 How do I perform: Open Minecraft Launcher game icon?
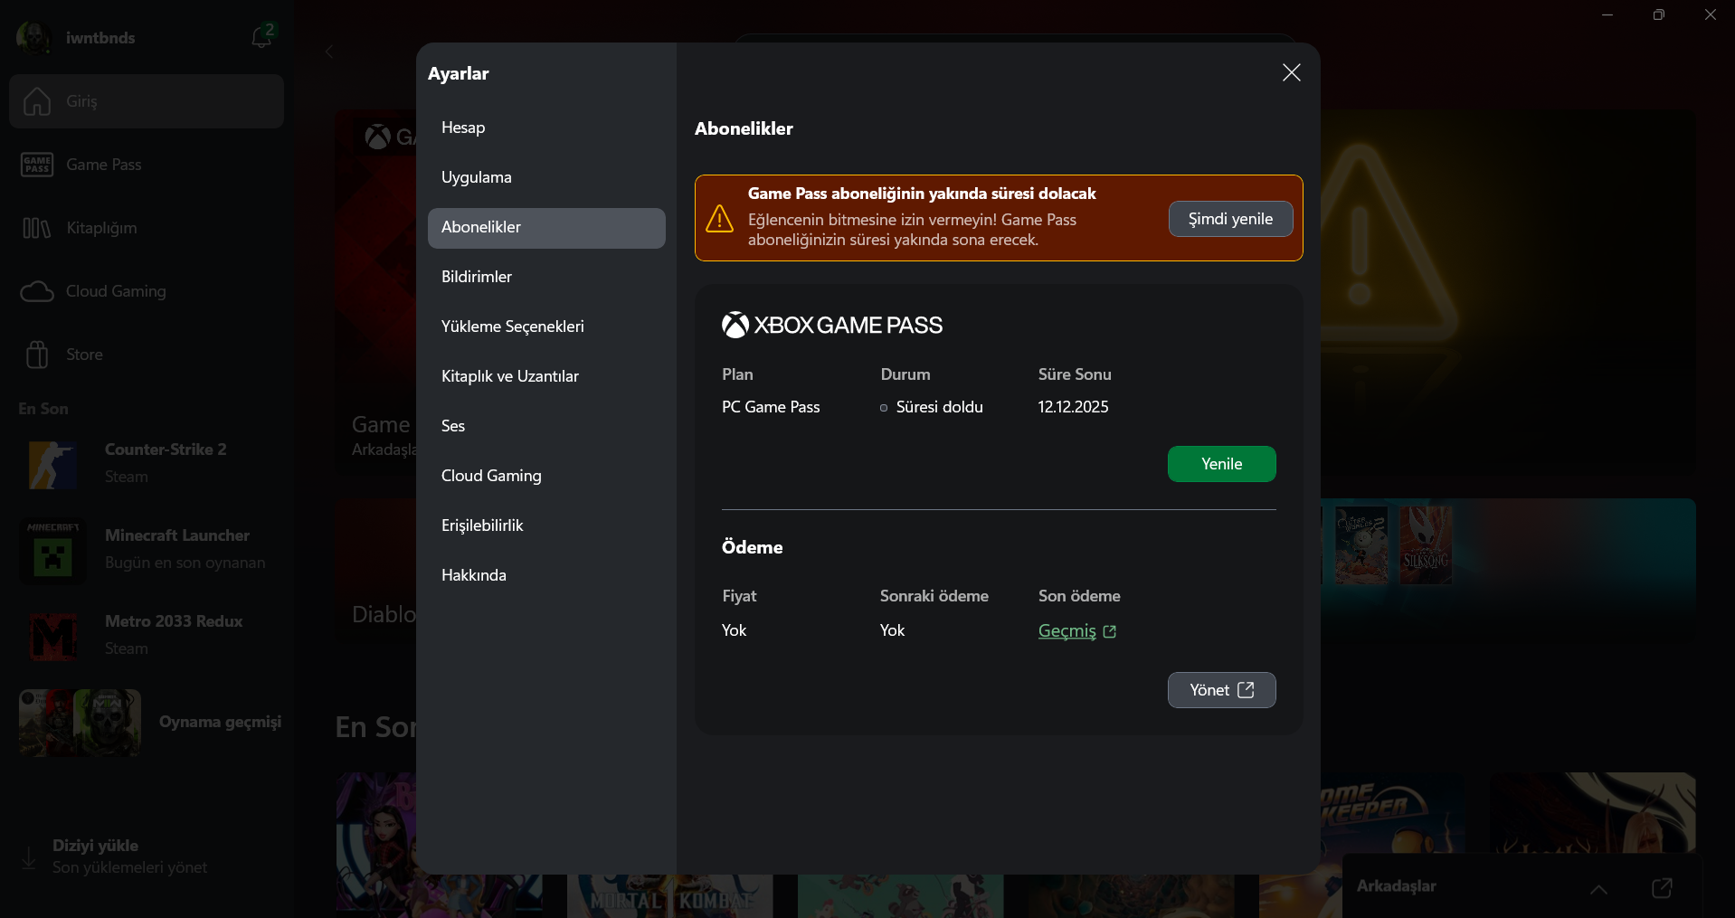tap(52, 550)
